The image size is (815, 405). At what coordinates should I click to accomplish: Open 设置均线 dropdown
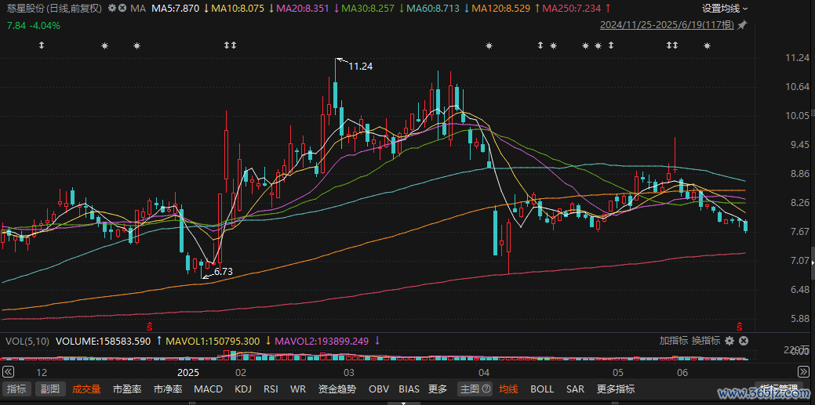point(725,9)
